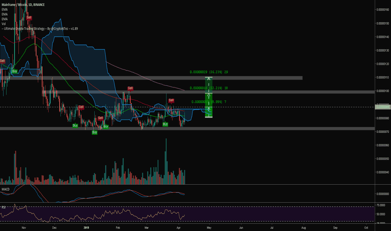This screenshot has width=391, height=231.
Task: Click the tallest volume bar in March
Action: coord(166,161)
